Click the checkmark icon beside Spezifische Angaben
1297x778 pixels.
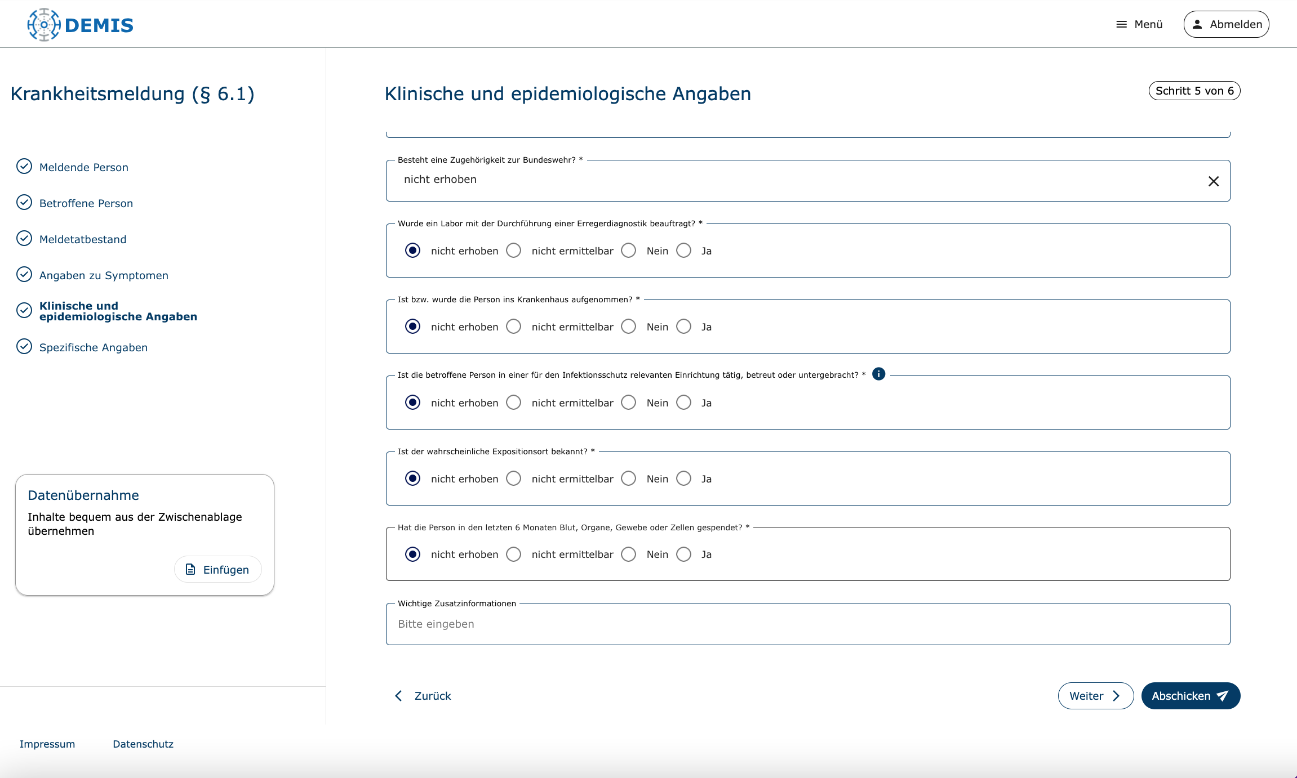pyautogui.click(x=24, y=347)
